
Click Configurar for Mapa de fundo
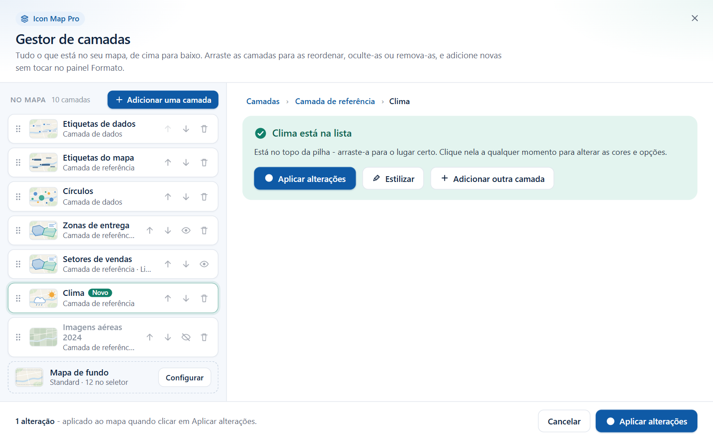click(x=184, y=377)
